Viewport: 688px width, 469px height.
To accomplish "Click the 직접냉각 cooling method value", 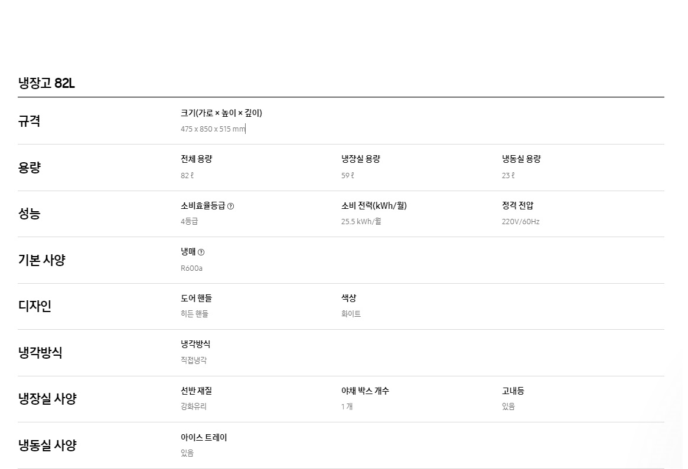I will click(194, 360).
